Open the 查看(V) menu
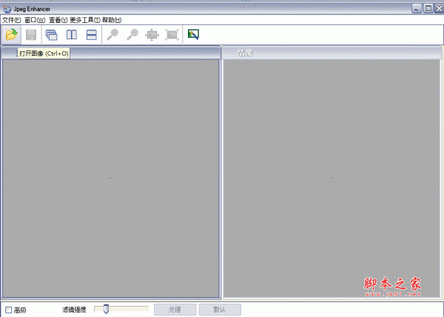 (x=58, y=20)
